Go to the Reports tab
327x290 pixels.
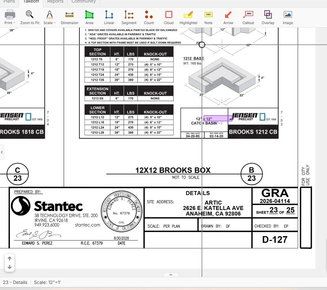55,2
